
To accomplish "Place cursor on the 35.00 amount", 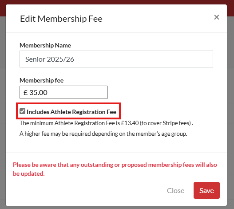I will [38, 92].
